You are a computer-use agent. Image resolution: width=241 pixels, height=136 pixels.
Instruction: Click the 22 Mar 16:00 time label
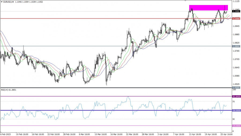(132, 134)
